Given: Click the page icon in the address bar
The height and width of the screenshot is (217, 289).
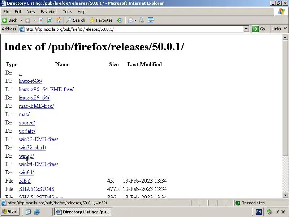Looking at the screenshot, I should 22,29.
